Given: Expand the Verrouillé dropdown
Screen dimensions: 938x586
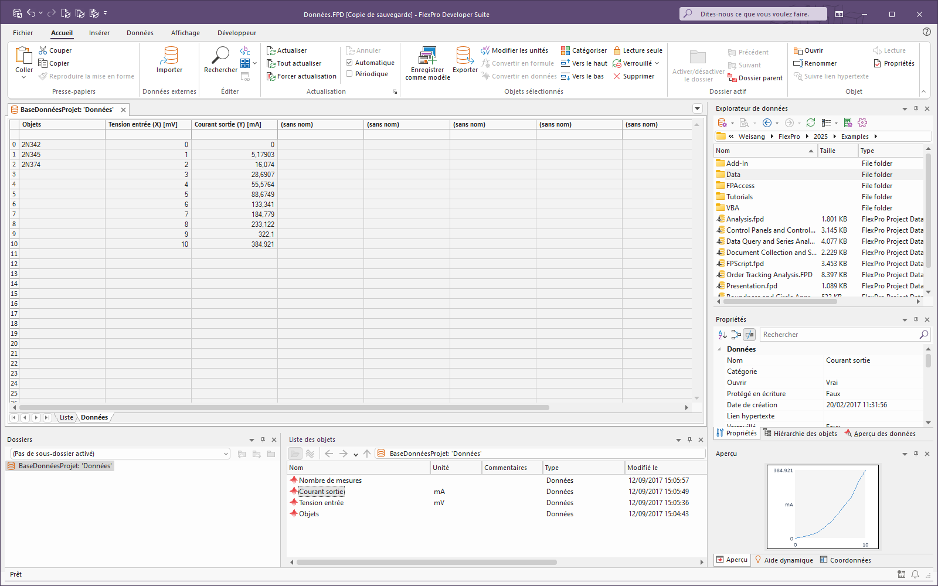Looking at the screenshot, I should tap(657, 63).
